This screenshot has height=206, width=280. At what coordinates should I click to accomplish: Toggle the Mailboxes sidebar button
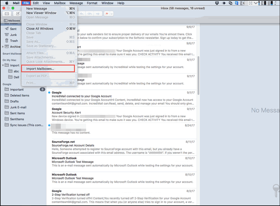point(12,21)
